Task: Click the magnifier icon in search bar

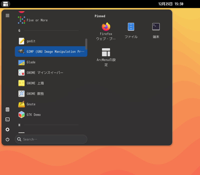Action: pos(19,139)
